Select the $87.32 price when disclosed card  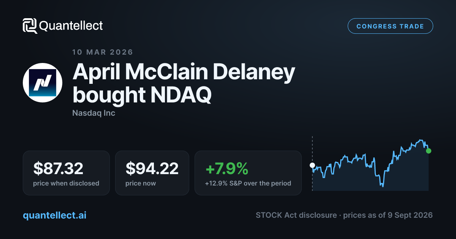pos(66,173)
